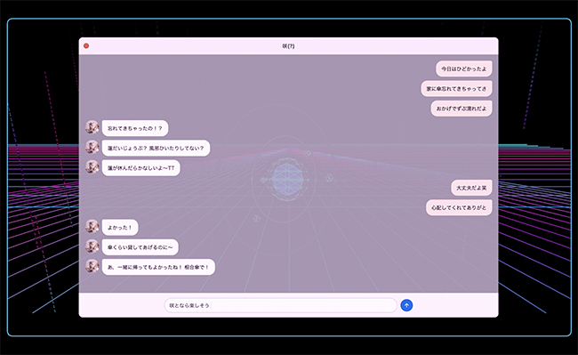The image size is (578, 355).
Task: Click avatar beside 傘くらい貸してあげるのに〜 message
Action: pyautogui.click(x=92, y=246)
